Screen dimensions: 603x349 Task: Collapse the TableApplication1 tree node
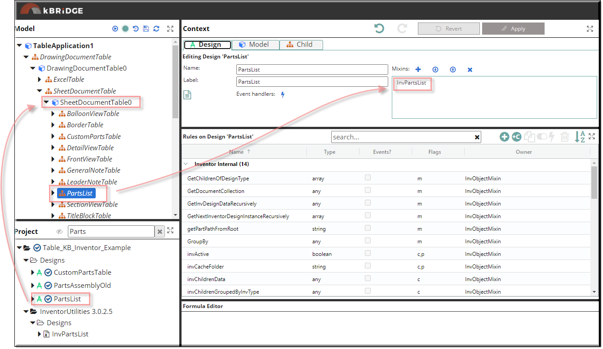pos(19,45)
